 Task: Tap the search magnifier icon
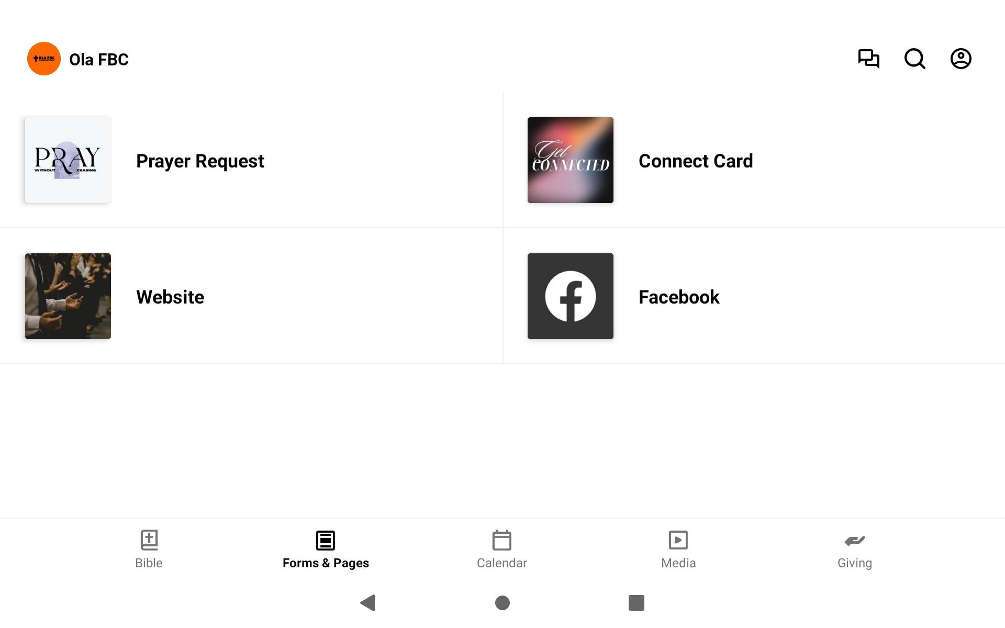pos(914,59)
